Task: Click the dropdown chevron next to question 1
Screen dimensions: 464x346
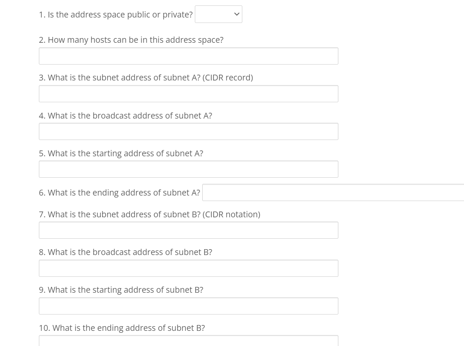Action: [x=236, y=14]
